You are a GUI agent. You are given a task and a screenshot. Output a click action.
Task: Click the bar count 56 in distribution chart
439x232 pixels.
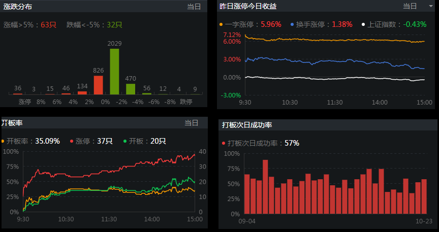click(x=147, y=88)
